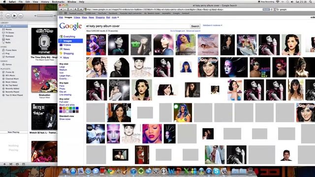This screenshot has width=315, height=177.
Task: Click the Safari back button
Action: coord(61,9)
